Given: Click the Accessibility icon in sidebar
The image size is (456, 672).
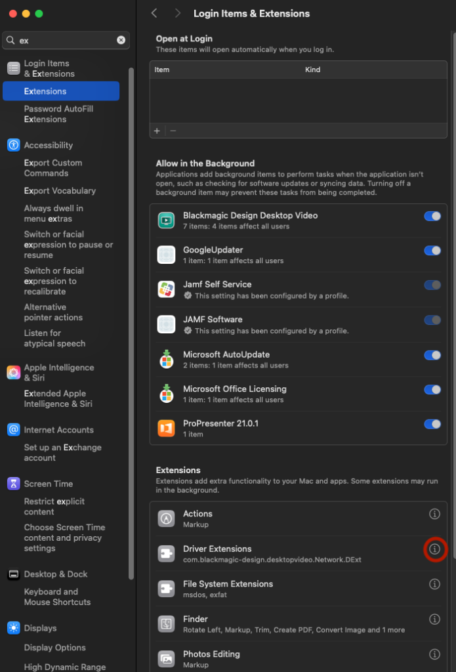Looking at the screenshot, I should pos(13,145).
